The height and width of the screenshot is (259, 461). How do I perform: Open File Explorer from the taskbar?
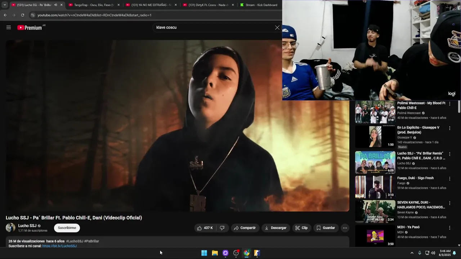215,253
